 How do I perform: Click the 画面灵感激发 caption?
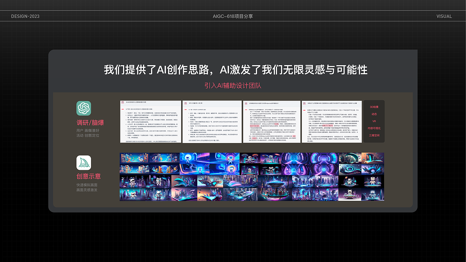tap(87, 190)
